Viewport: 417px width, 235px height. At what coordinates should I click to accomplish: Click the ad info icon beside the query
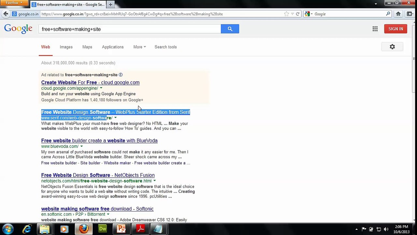click(x=121, y=75)
